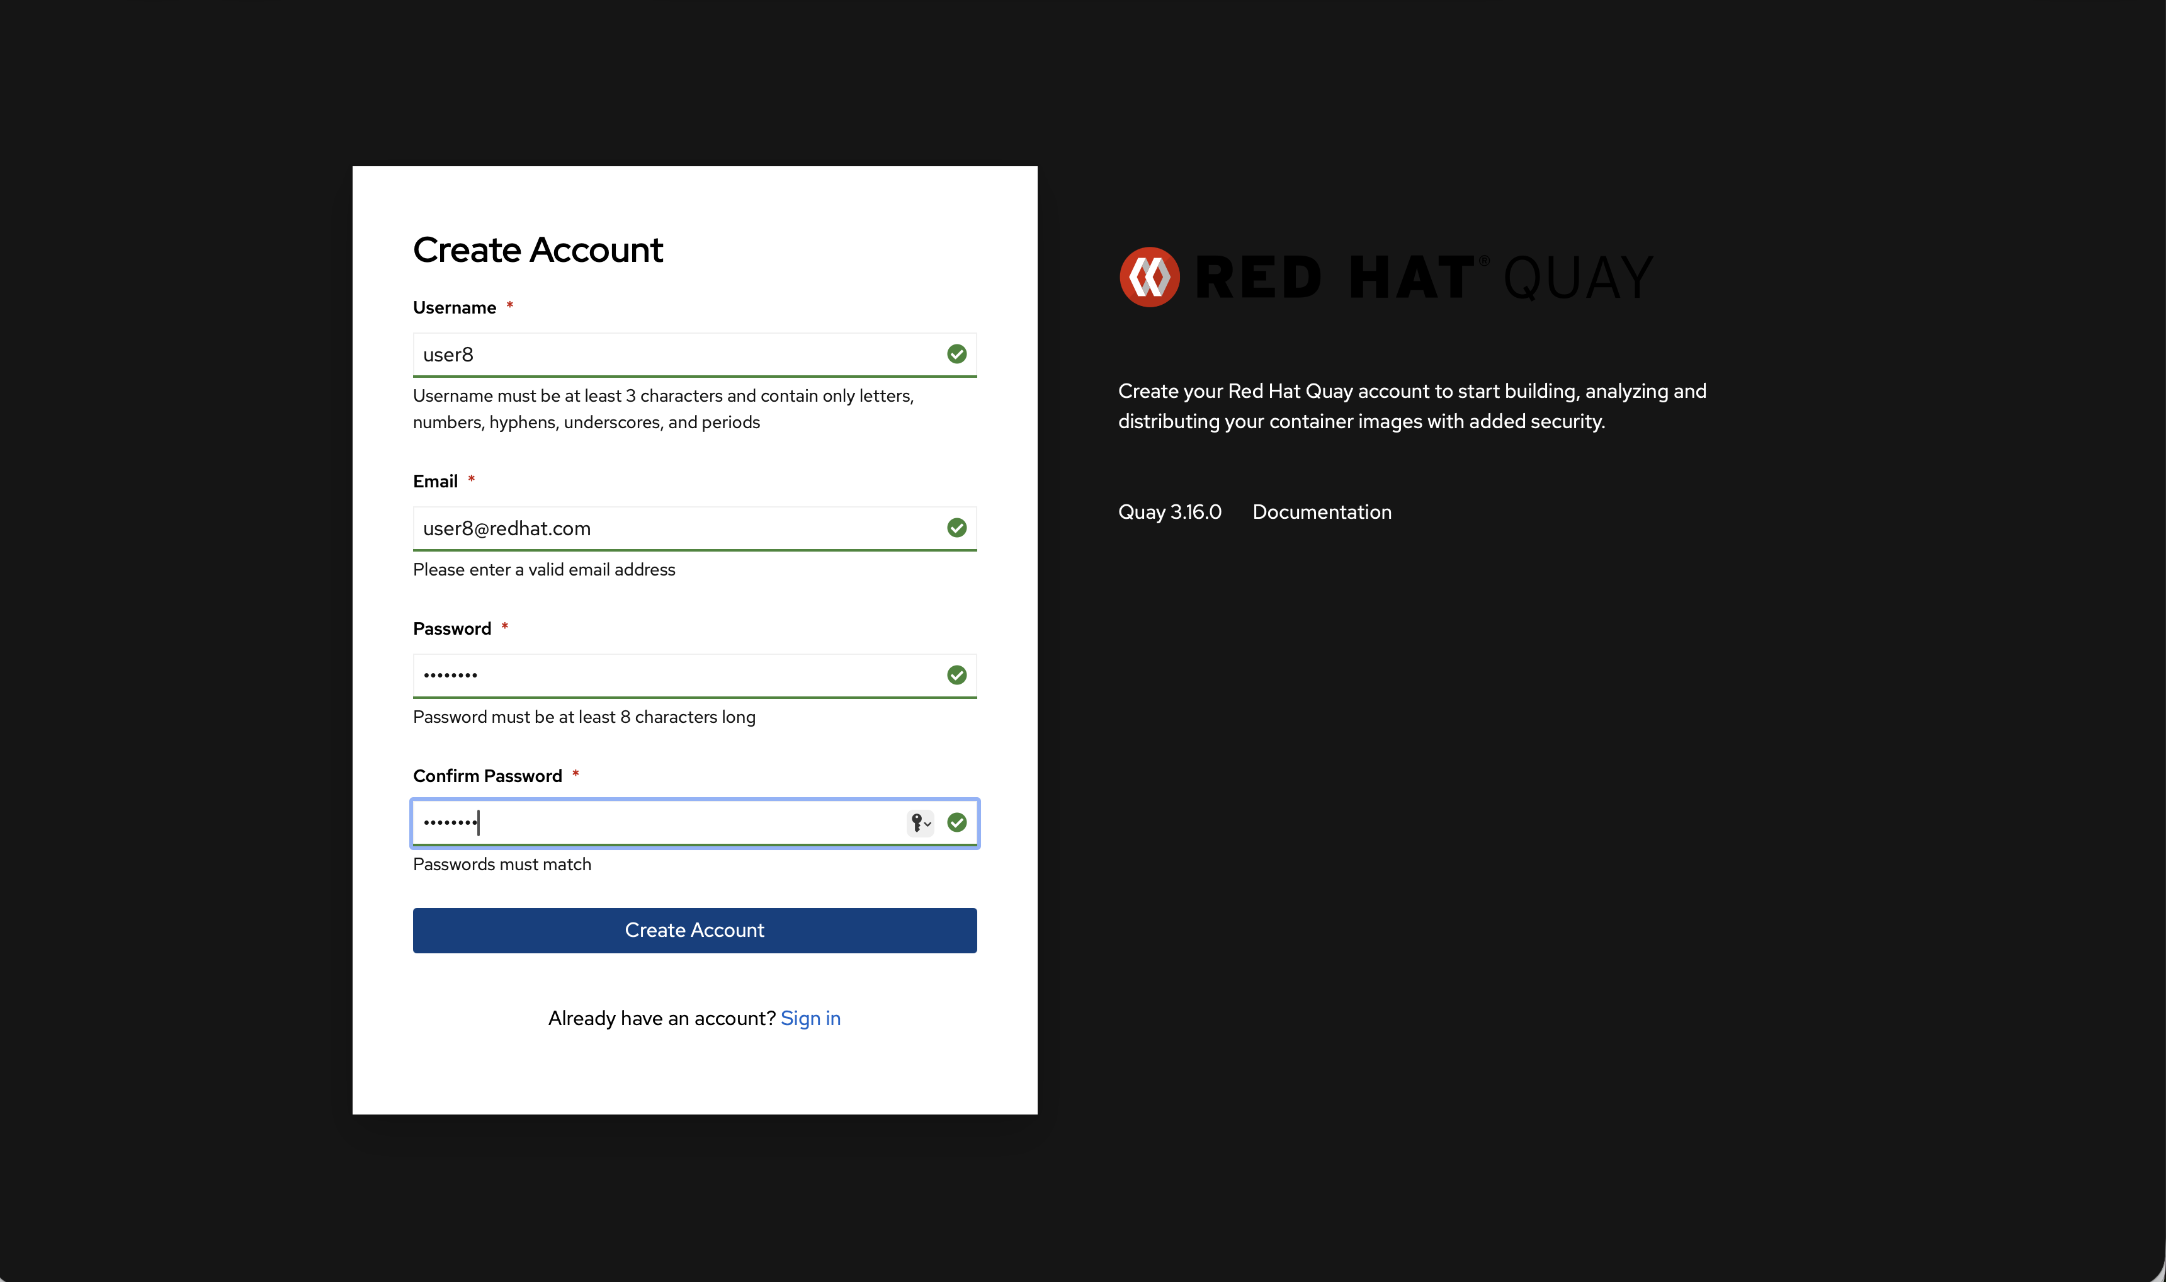
Task: Click the Confirm Password field label
Action: [487, 776]
